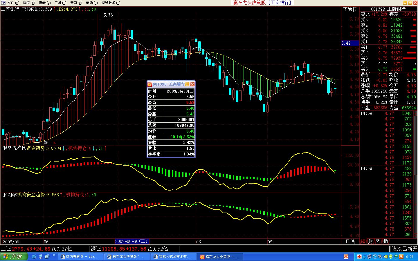
Task: Click the 换手率 1.34% row in popup
Action: point(171,154)
